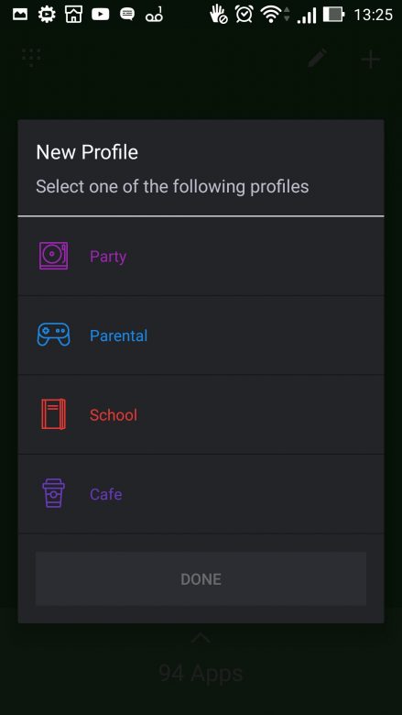402x715 pixels.
Task: Tap the Parental gamepad icon
Action: point(53,335)
